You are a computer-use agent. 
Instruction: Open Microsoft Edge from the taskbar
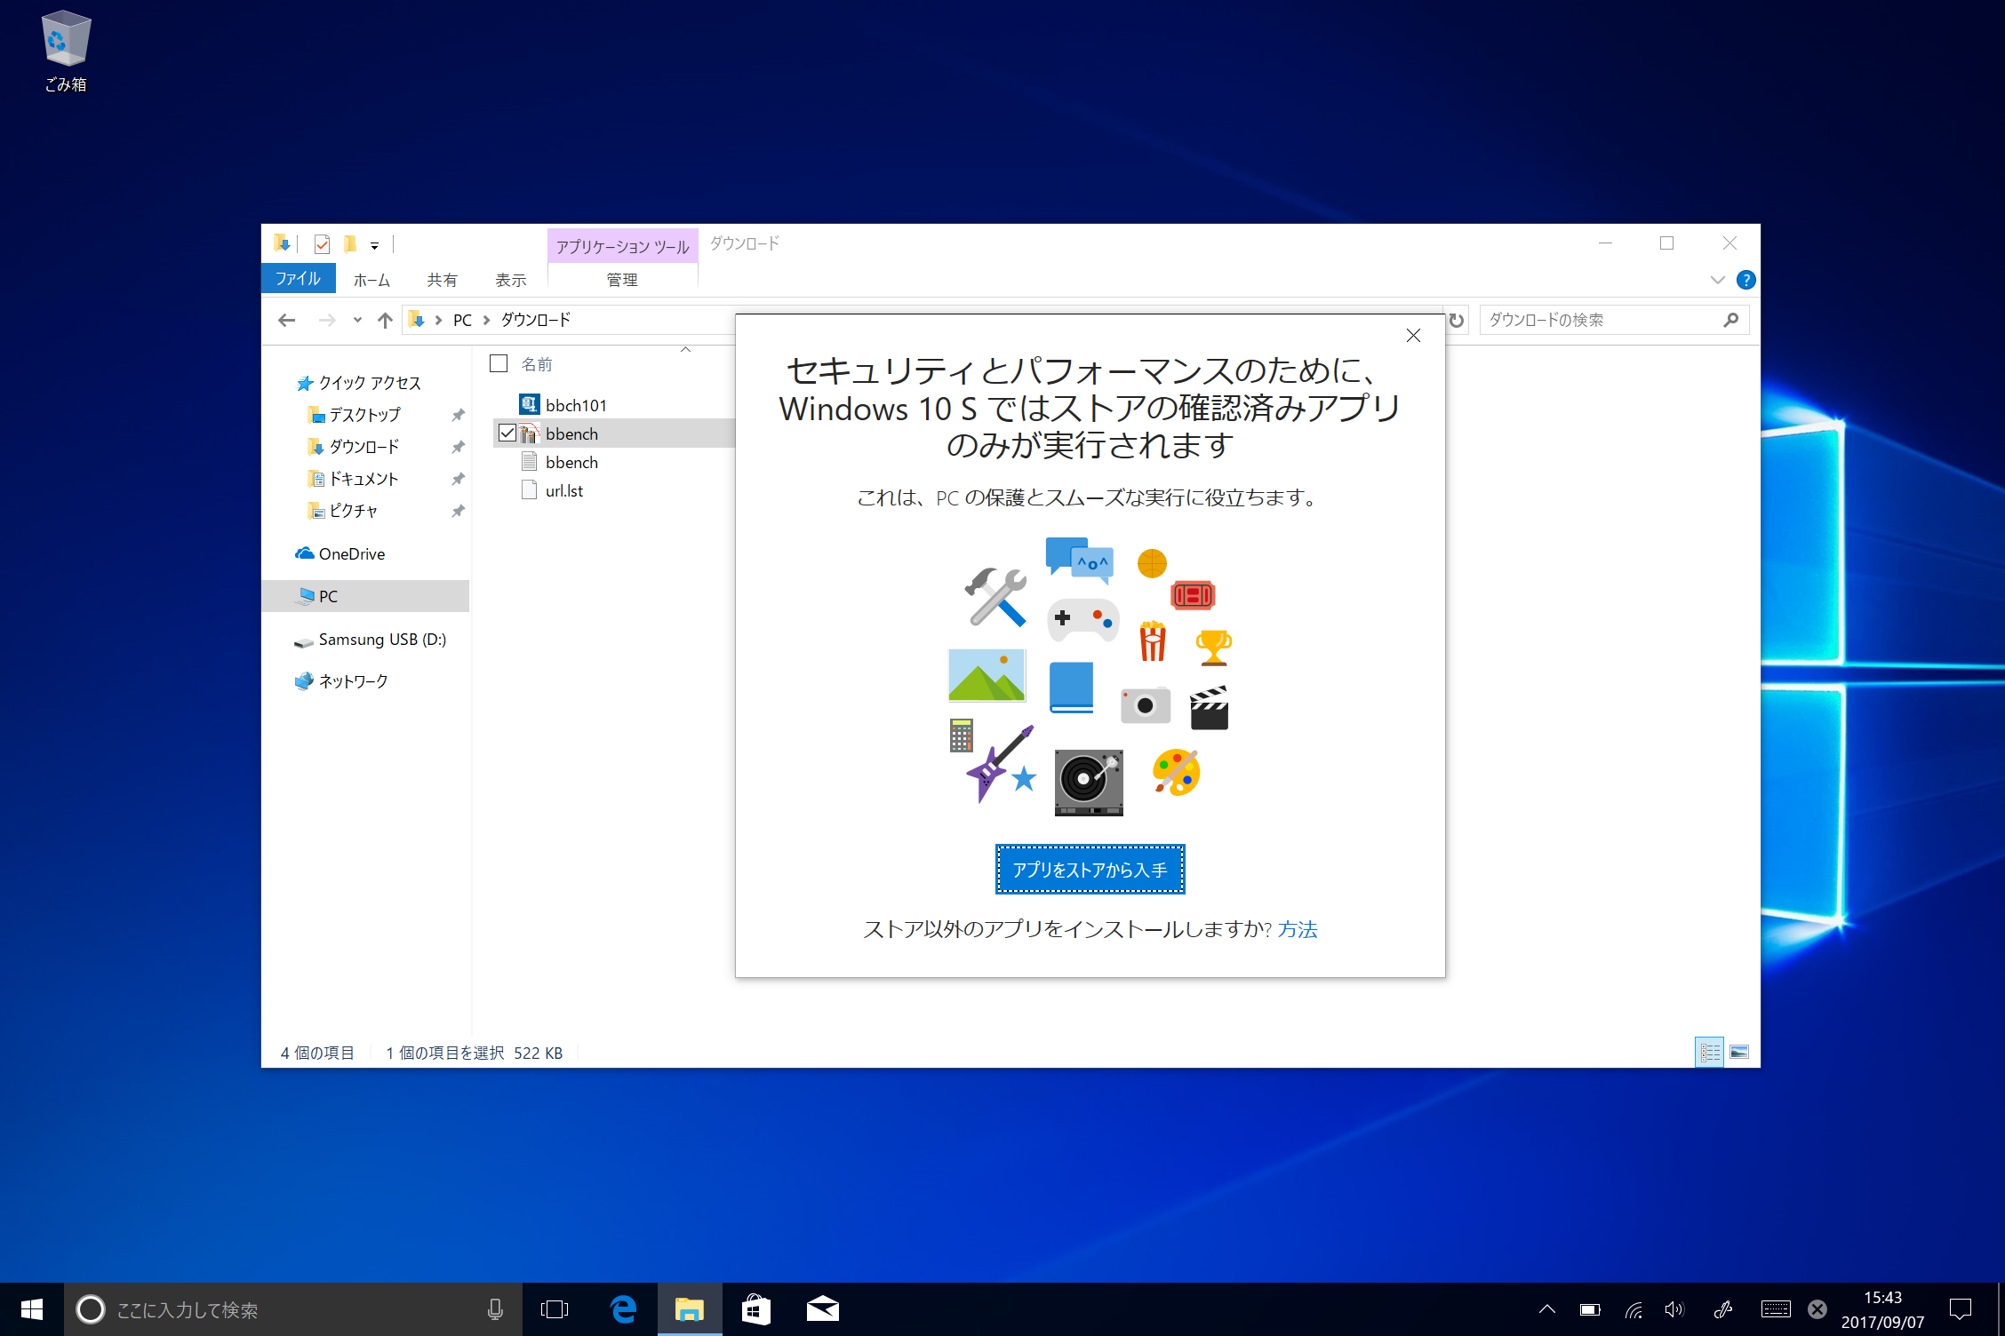[x=624, y=1309]
